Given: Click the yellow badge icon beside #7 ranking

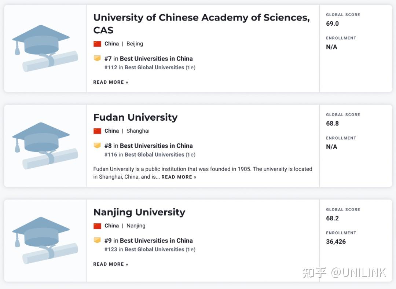Looking at the screenshot, I should 97,58.
